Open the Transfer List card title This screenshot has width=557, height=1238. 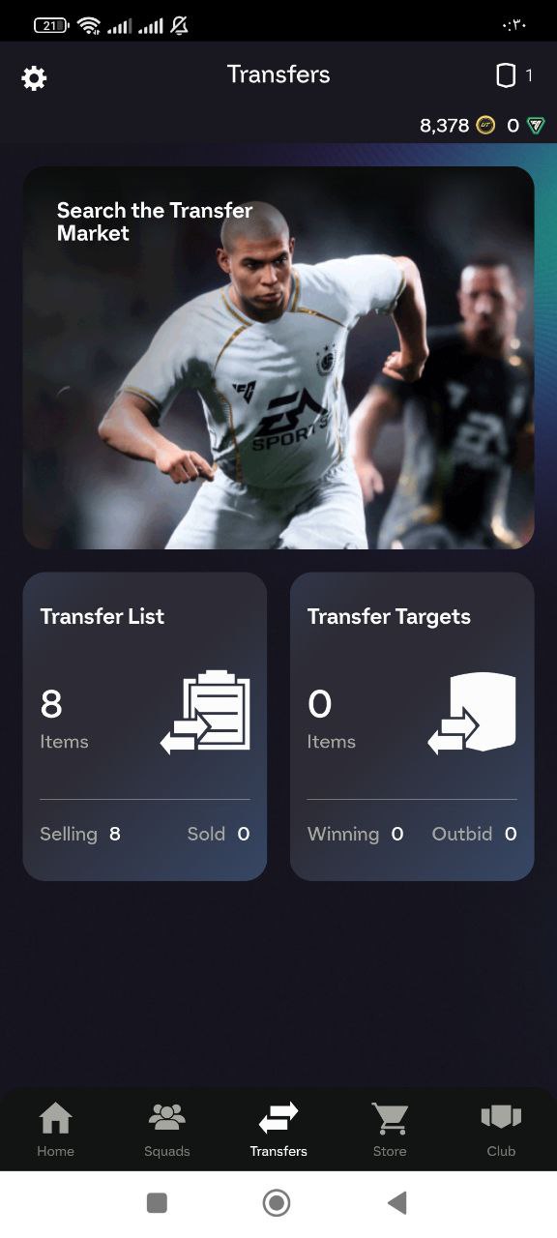(x=103, y=617)
